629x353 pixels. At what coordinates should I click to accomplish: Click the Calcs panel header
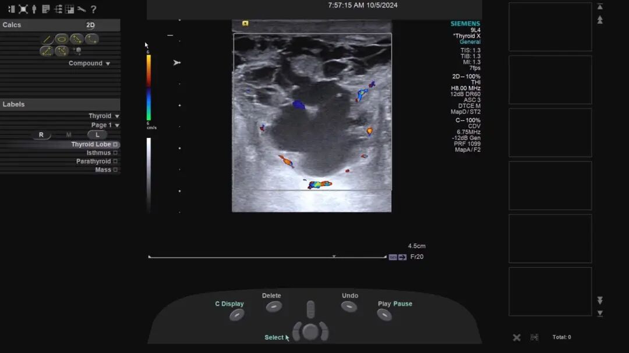pos(60,25)
